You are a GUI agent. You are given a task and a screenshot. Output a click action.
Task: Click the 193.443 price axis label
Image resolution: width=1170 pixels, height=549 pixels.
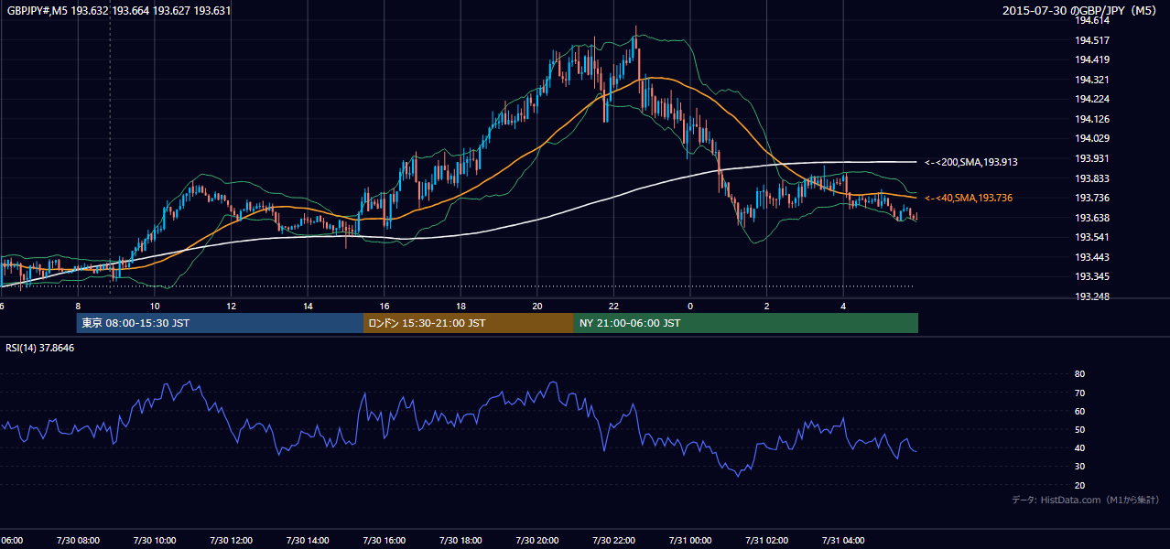coord(1092,257)
